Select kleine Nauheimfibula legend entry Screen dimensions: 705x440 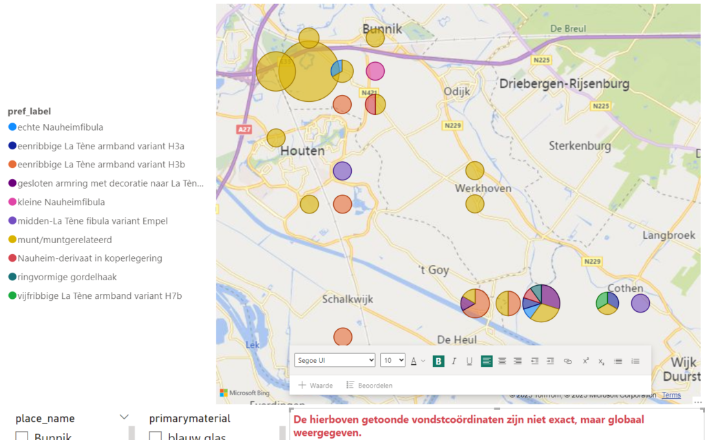[x=61, y=202]
